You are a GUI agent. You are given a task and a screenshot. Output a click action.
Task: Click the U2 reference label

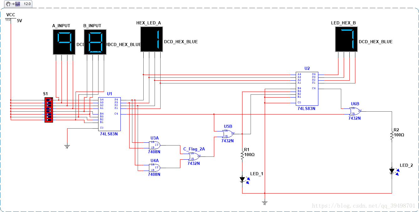click(x=307, y=68)
